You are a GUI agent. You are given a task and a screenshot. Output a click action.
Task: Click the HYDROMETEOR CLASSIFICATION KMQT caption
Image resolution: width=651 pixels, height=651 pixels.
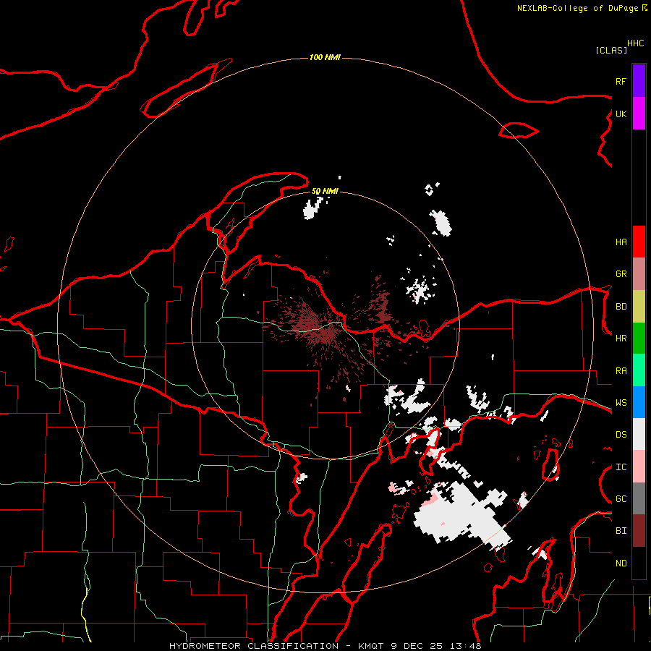(325, 646)
